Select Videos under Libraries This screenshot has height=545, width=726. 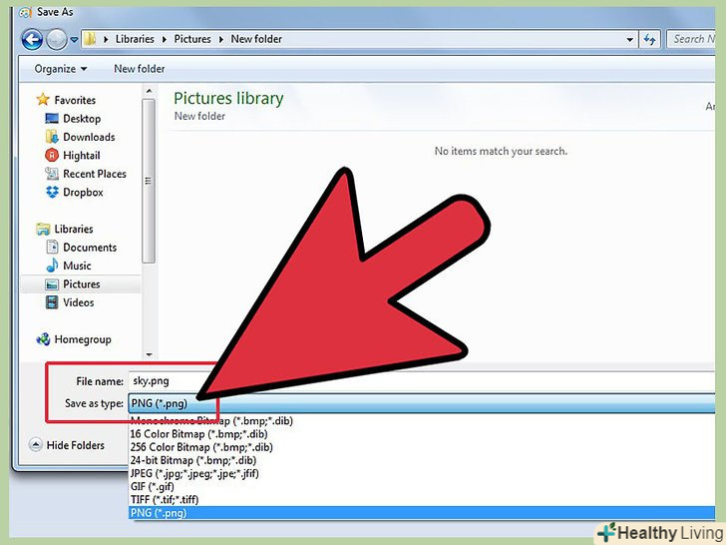78,302
